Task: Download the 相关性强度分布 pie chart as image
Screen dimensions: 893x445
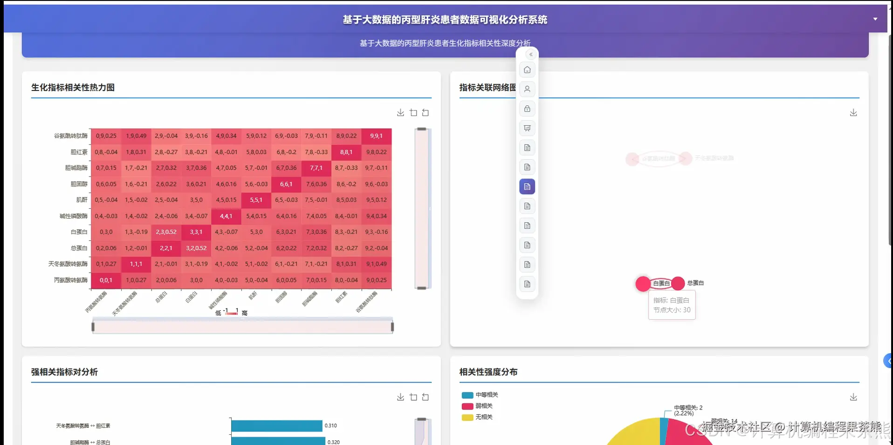Action: pos(853,397)
